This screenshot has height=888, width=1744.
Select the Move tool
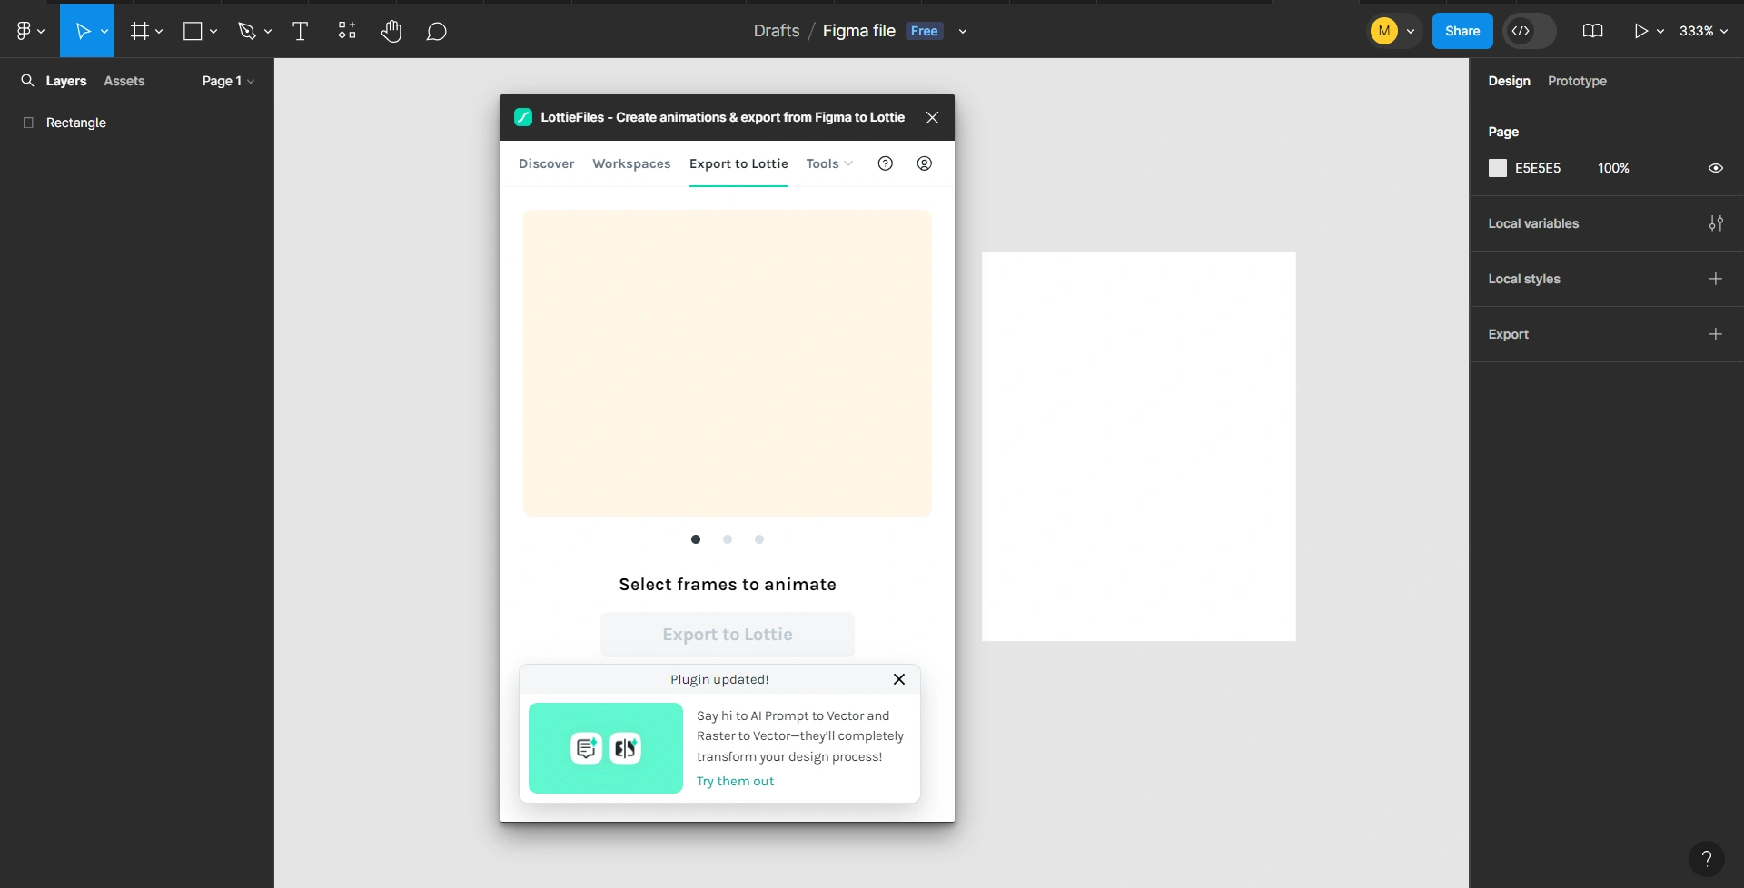[x=82, y=31]
